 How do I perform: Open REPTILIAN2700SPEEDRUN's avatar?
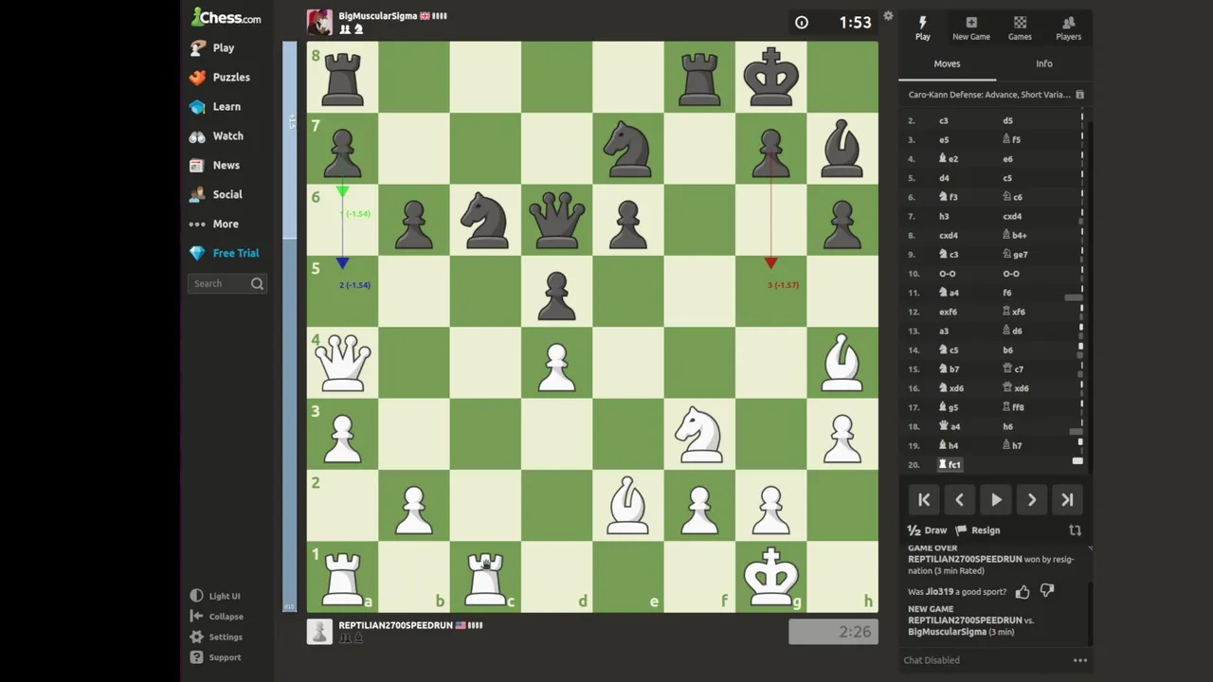[x=319, y=632]
